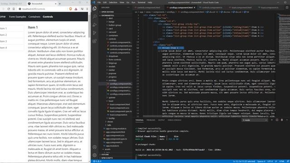The image size is (290, 163).
Task: Switch to the DEBUG CONSOLE panel tab
Action: pos(174,120)
